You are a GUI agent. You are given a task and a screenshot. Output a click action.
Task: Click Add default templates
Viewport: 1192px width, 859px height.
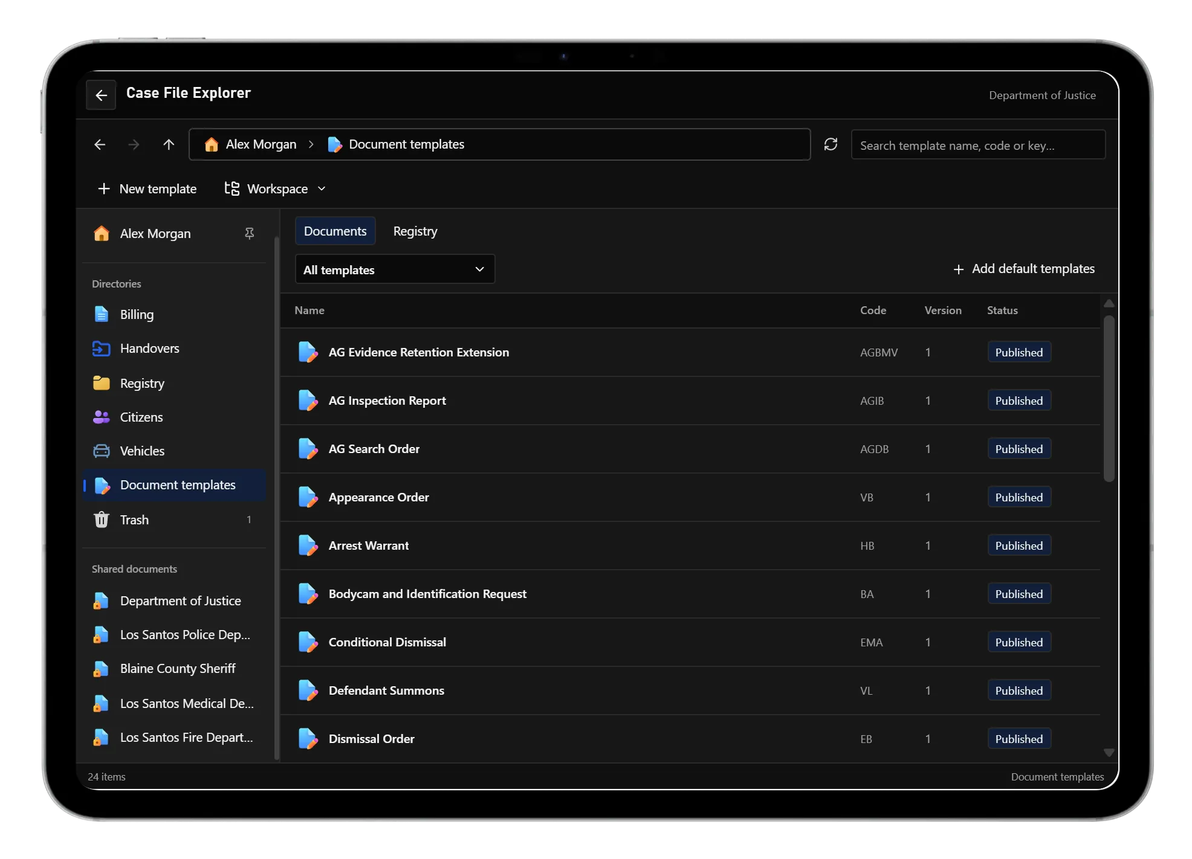pos(1023,269)
